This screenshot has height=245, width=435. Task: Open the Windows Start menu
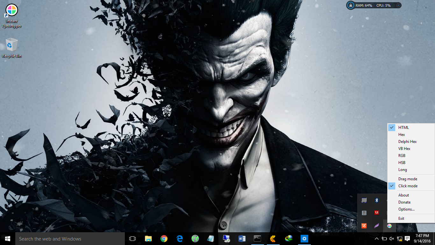(x=8, y=239)
